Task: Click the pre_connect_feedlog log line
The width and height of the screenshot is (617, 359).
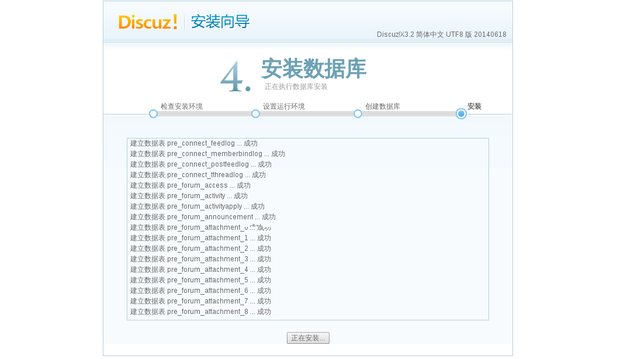Action: point(193,143)
